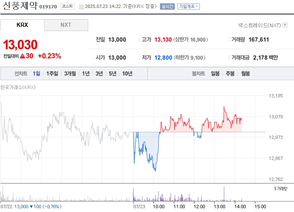Select the 5년 line chart period
This screenshot has width=294, height=212.
tap(113, 73)
